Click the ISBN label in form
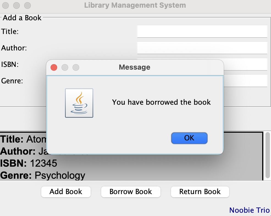This screenshot has width=271, height=216. coord(10,64)
